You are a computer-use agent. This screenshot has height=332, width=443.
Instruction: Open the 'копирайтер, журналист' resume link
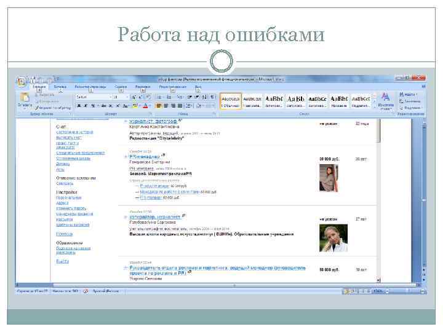[x=155, y=217]
